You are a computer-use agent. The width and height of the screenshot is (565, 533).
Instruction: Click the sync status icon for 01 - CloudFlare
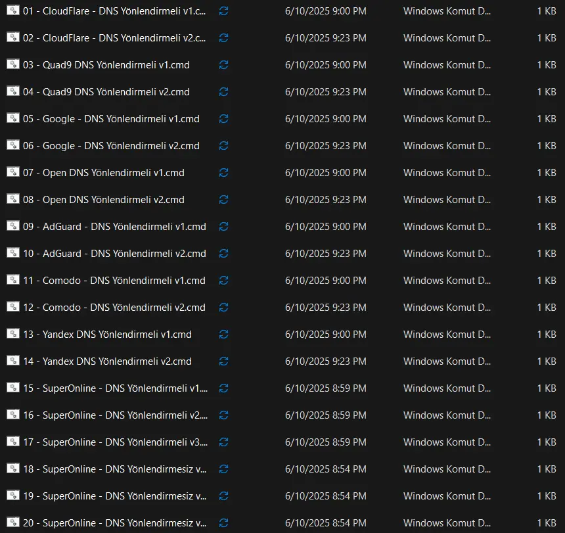click(x=224, y=11)
